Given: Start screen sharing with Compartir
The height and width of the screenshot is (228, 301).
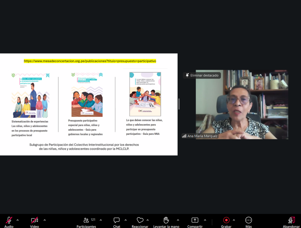Looking at the screenshot, I should [195, 220].
